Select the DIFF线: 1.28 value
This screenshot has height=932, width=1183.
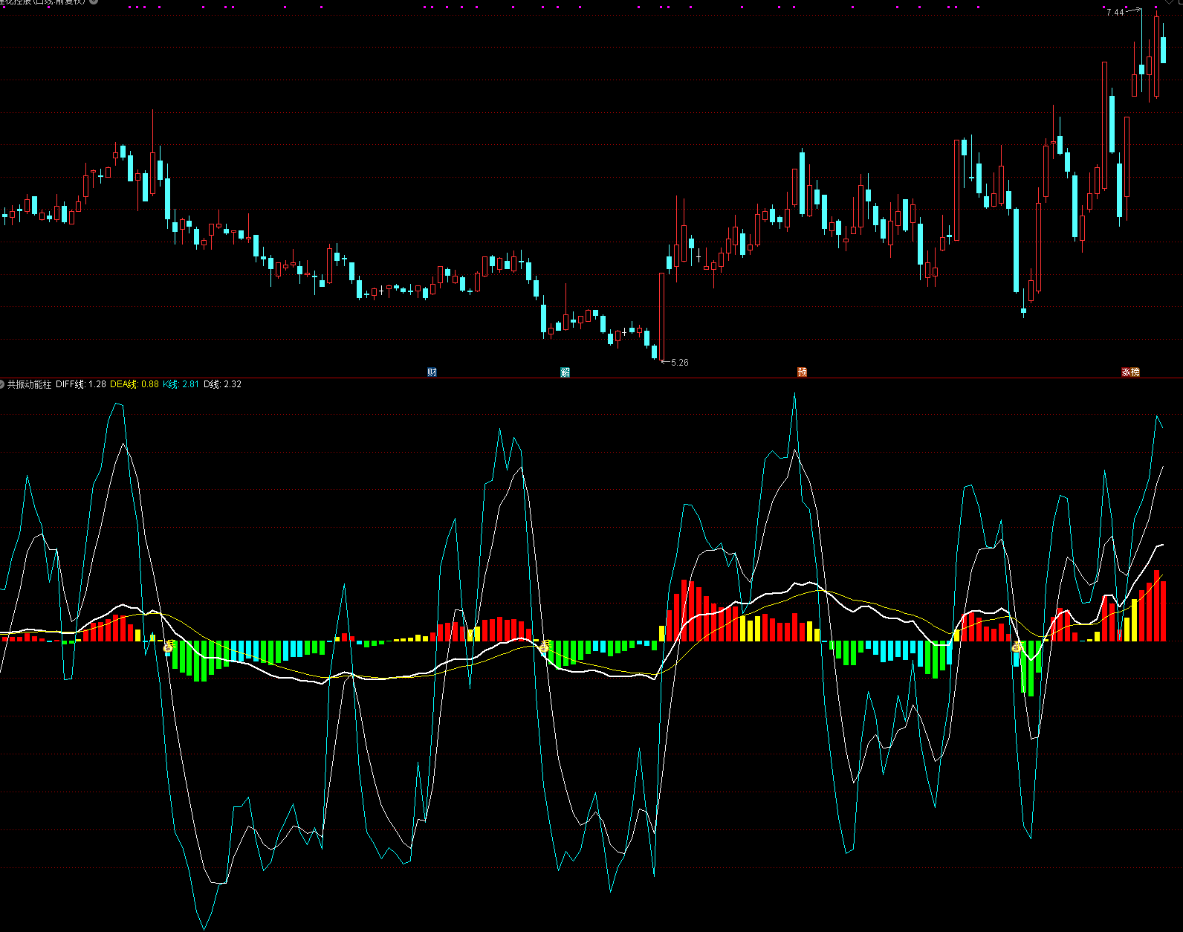tap(81, 384)
